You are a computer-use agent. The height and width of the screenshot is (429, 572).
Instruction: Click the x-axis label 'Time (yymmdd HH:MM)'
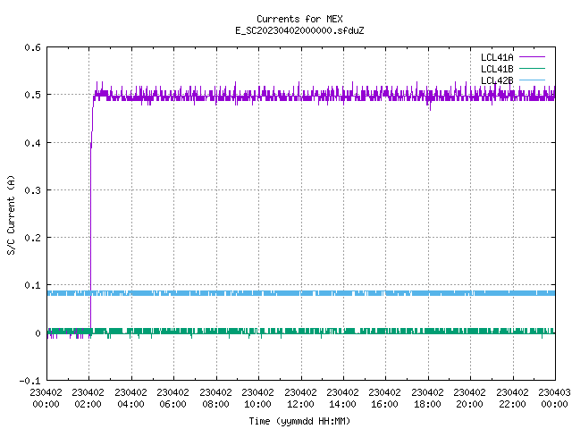[299, 421]
